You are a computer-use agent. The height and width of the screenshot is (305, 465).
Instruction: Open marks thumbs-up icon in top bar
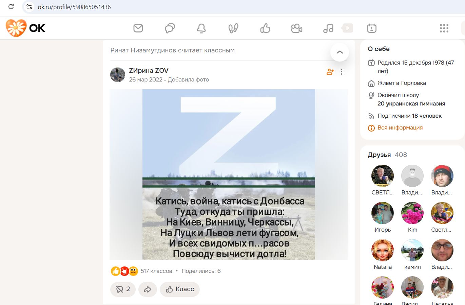coord(265,28)
